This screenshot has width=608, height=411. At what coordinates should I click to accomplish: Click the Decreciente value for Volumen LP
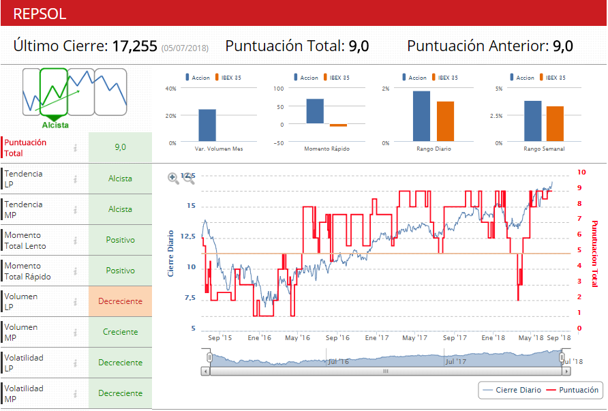click(x=120, y=301)
